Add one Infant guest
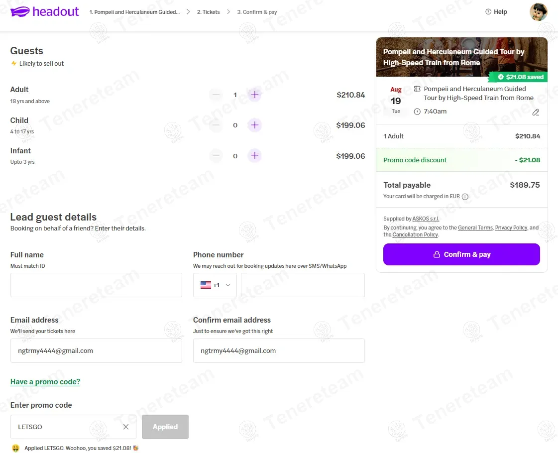Screen dimensions: 558x453 click(255, 156)
